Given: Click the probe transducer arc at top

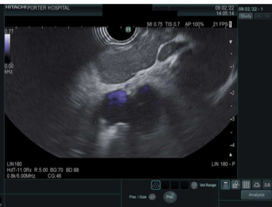Looking at the screenshot, I should tap(121, 35).
